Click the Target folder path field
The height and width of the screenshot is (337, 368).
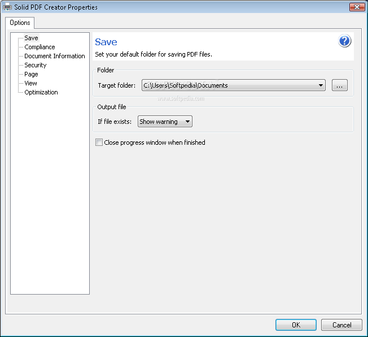[233, 85]
